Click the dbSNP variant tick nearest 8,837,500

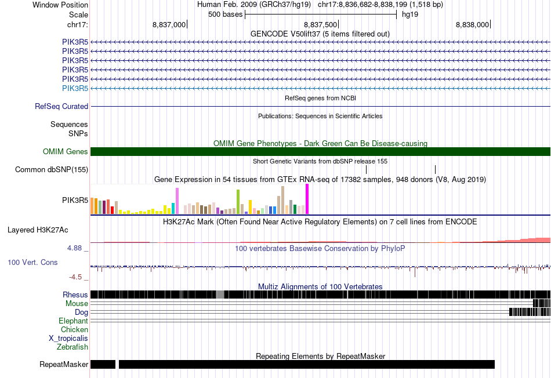[367, 170]
